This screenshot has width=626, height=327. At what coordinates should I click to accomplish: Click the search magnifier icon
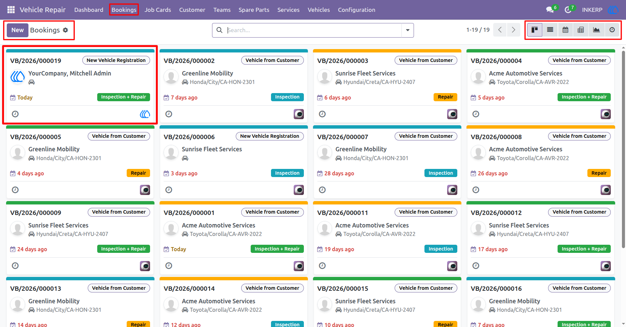coord(220,30)
